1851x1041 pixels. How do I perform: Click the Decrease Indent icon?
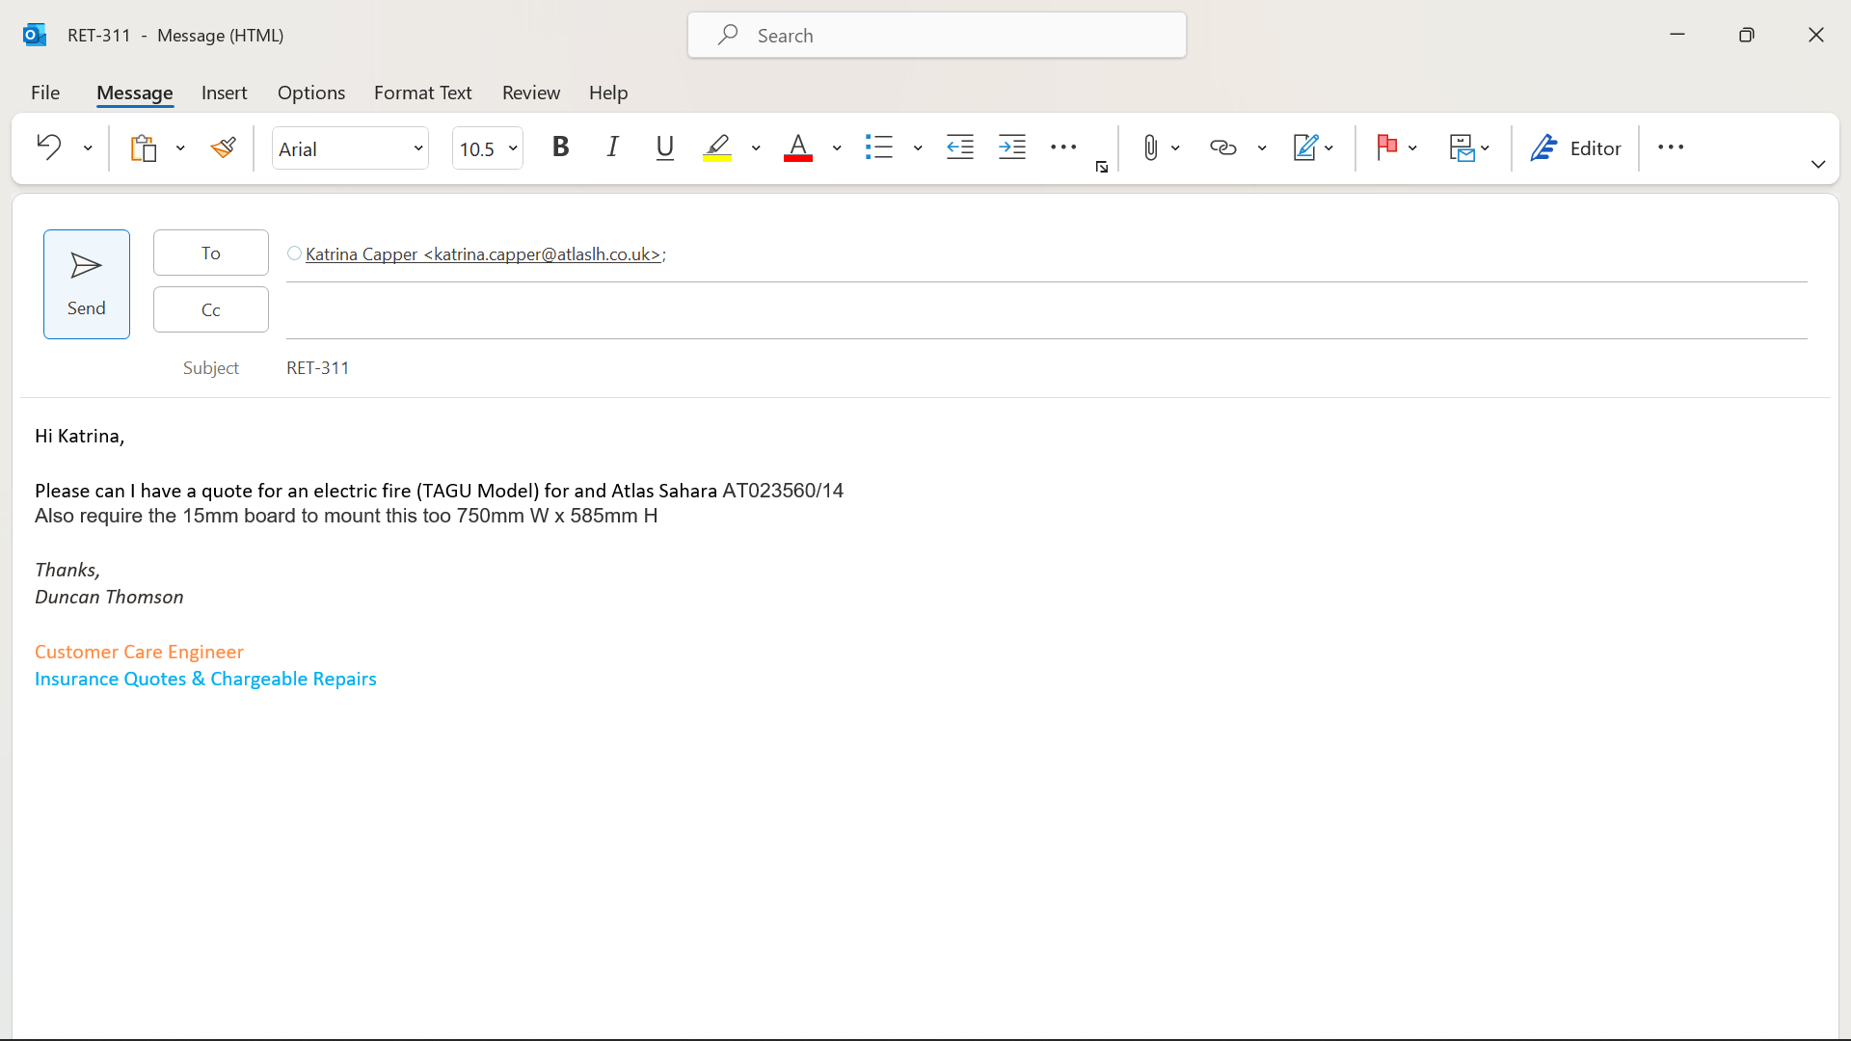(x=960, y=147)
